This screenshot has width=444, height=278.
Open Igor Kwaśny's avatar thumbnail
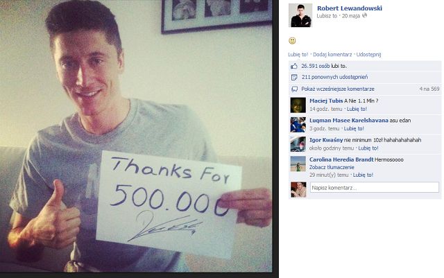coord(298,144)
